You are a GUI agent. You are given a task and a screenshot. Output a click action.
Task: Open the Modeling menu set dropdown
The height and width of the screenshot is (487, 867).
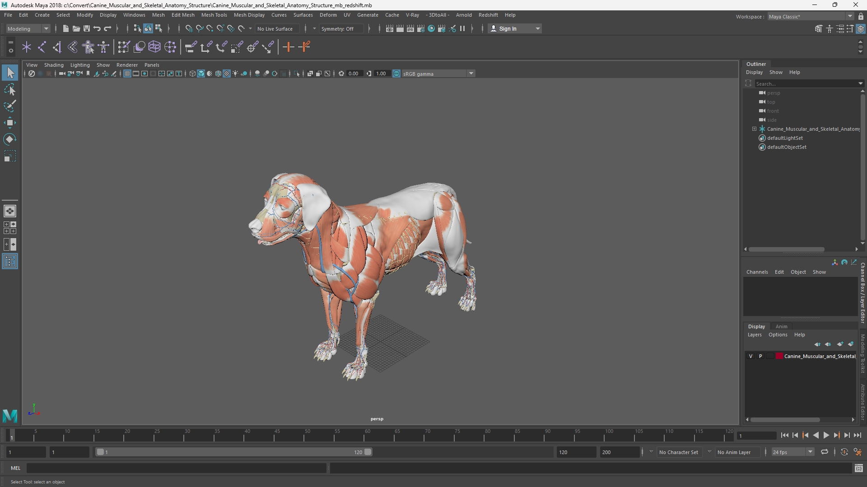point(28,28)
